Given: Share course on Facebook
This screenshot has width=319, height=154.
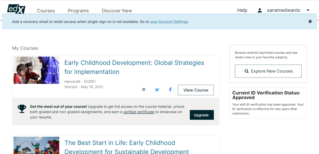Looking at the screenshot, I should click(x=170, y=90).
